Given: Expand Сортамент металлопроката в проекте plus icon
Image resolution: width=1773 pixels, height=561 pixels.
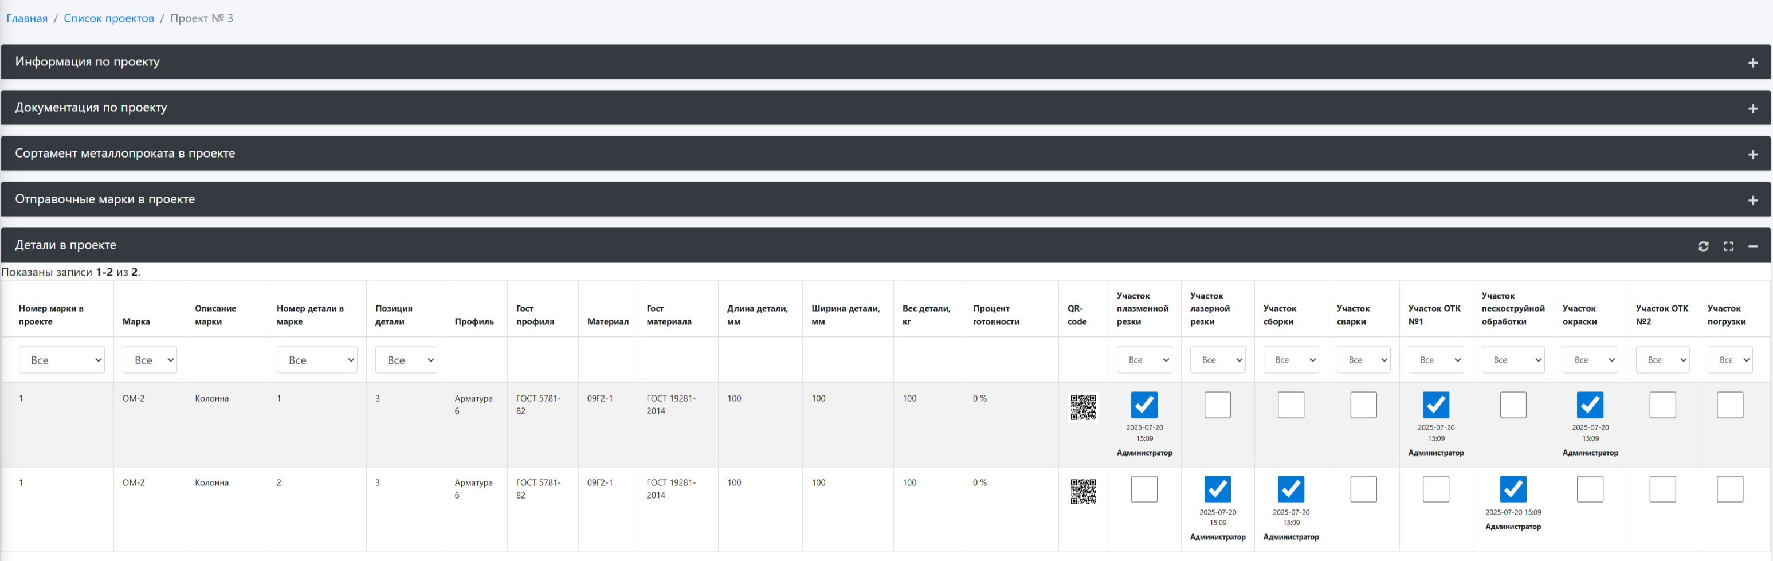Looking at the screenshot, I should (x=1753, y=154).
